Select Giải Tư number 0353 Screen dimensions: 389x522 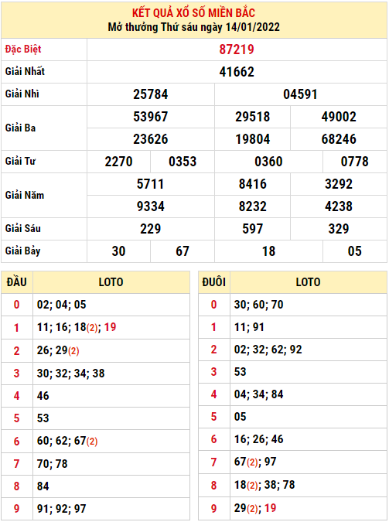pos(183,162)
